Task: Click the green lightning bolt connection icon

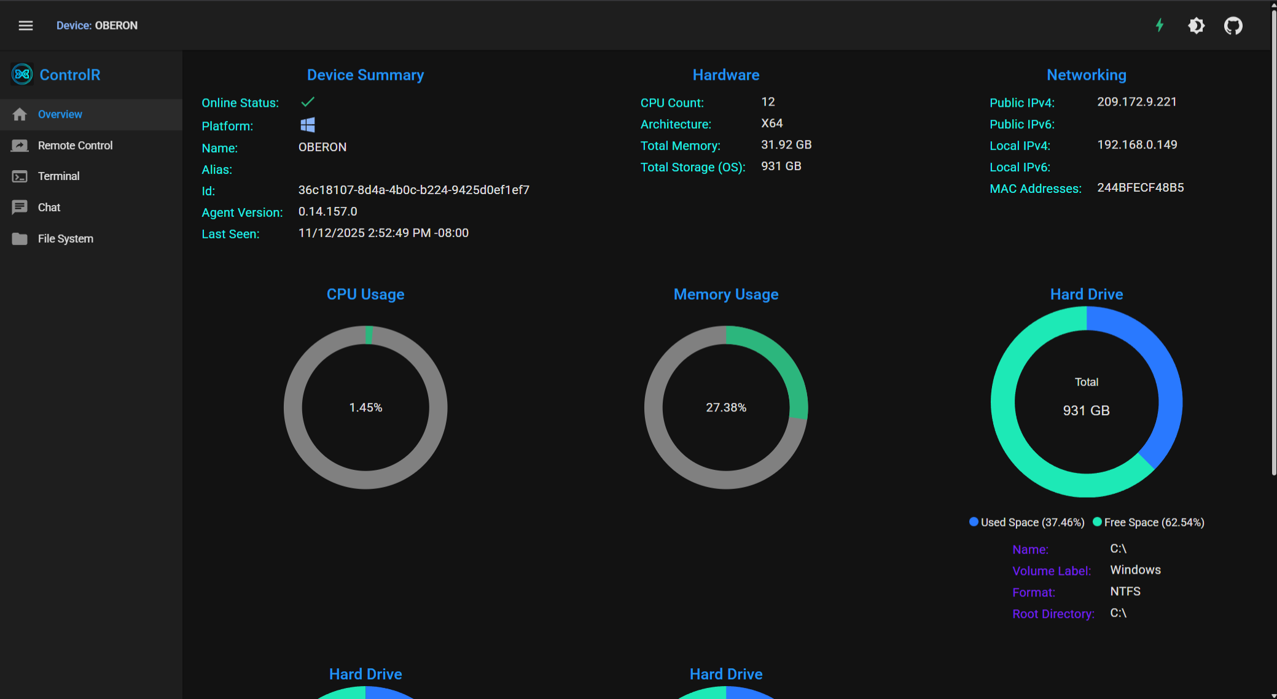Action: click(x=1160, y=25)
